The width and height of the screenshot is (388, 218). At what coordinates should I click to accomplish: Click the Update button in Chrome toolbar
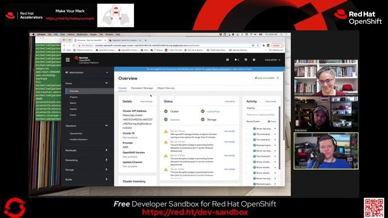coord(278,45)
